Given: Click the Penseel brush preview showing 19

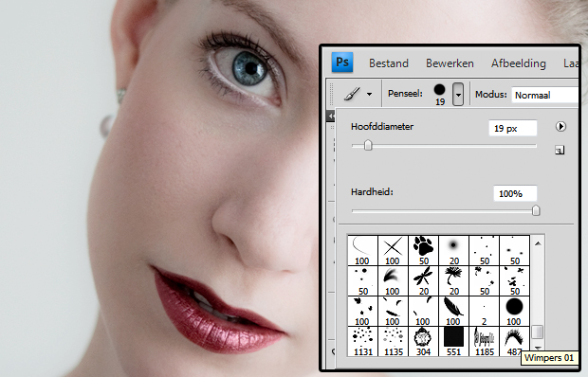Looking at the screenshot, I should pos(439,95).
